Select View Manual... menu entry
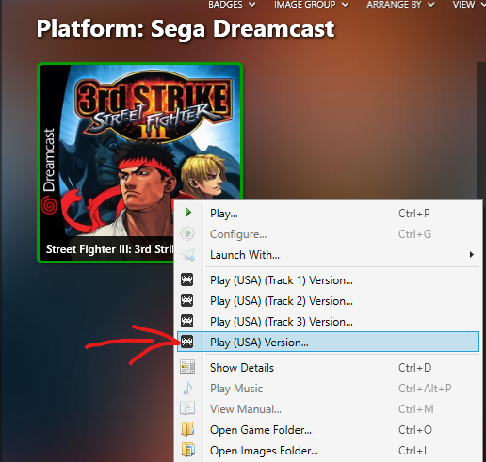 (x=328, y=409)
